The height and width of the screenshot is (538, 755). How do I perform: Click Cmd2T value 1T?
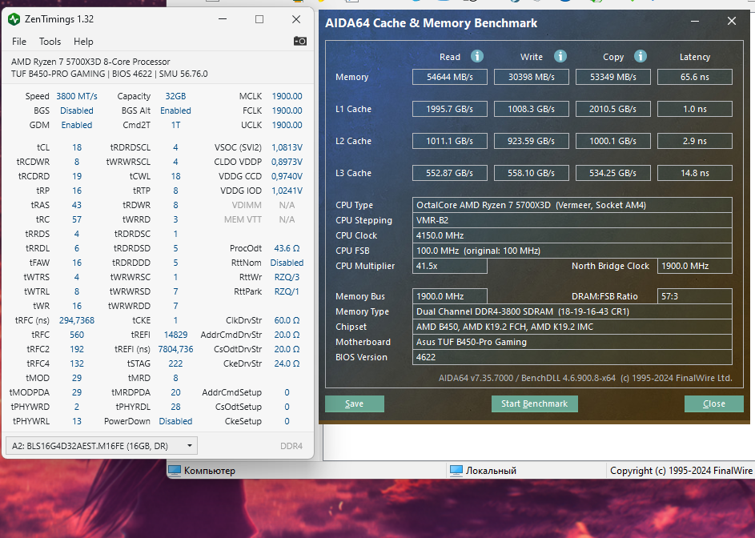pos(176,125)
